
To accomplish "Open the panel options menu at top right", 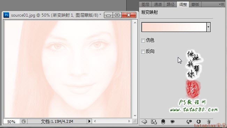I will click(221, 4).
